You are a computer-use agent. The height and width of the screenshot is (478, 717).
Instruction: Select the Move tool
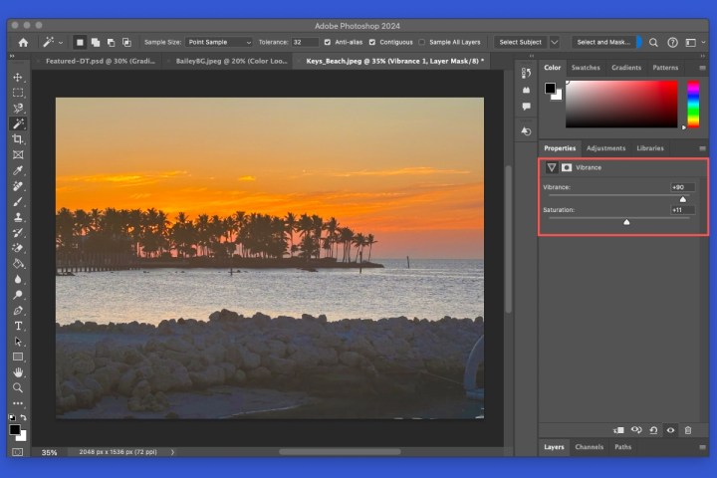18,78
